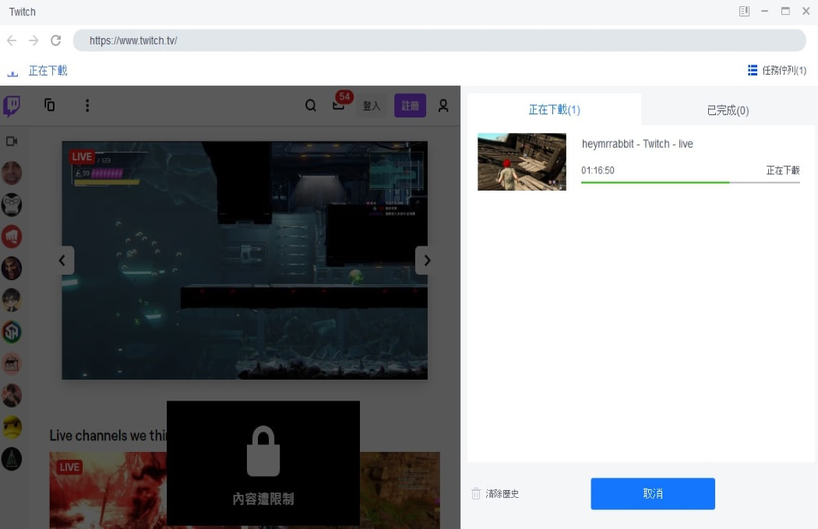Click the "Live channels we thi" heading
The height and width of the screenshot is (529, 818).
point(108,436)
